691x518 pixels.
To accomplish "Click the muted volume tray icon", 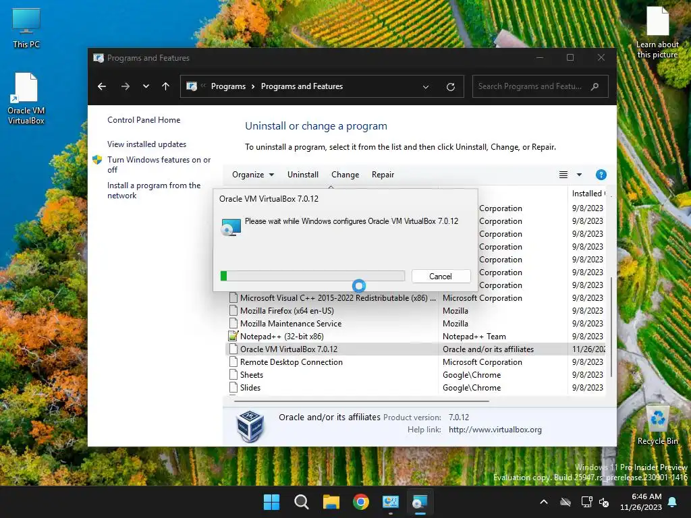I will 604,502.
